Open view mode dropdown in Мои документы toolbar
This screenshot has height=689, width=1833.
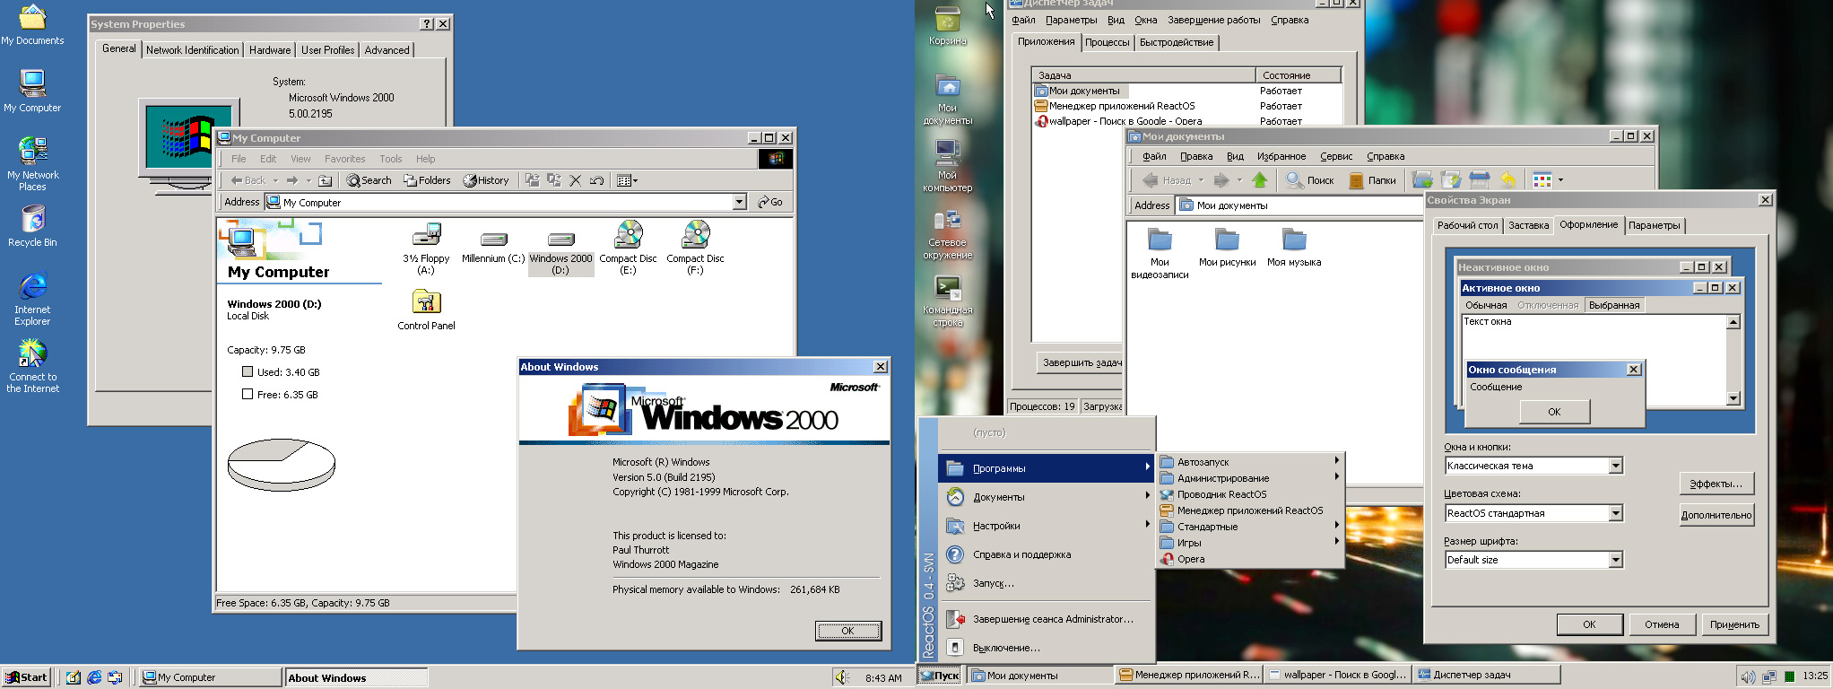pyautogui.click(x=1560, y=180)
